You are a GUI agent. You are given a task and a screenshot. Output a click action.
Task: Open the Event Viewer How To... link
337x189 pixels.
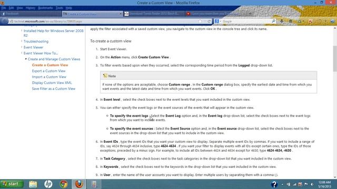click(x=41, y=53)
